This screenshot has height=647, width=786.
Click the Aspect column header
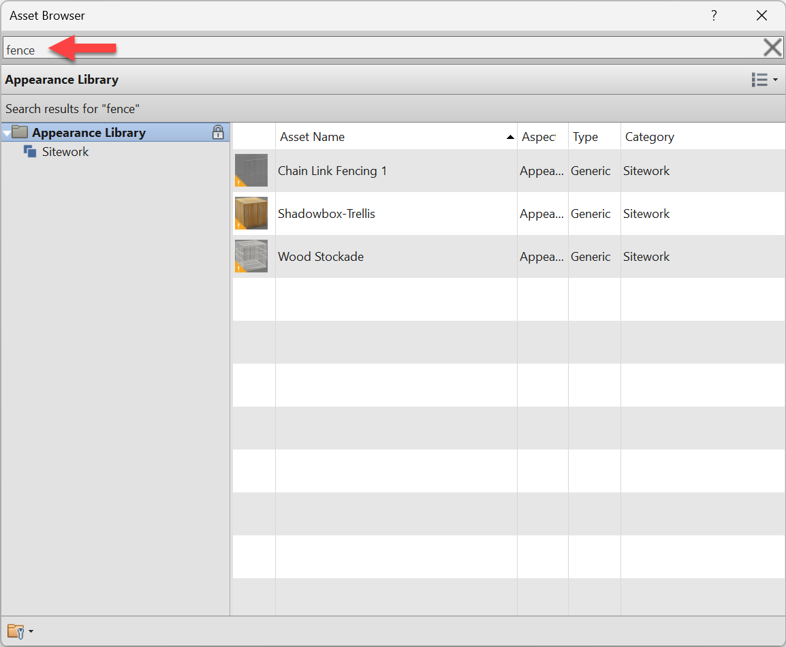538,136
